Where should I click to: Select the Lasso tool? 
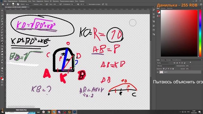click(x=2, y=16)
